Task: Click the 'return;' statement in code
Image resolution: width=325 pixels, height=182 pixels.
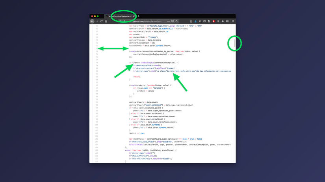Action: [137, 77]
